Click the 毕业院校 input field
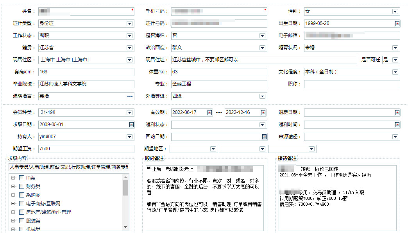The height and width of the screenshot is (233, 408). (86, 84)
